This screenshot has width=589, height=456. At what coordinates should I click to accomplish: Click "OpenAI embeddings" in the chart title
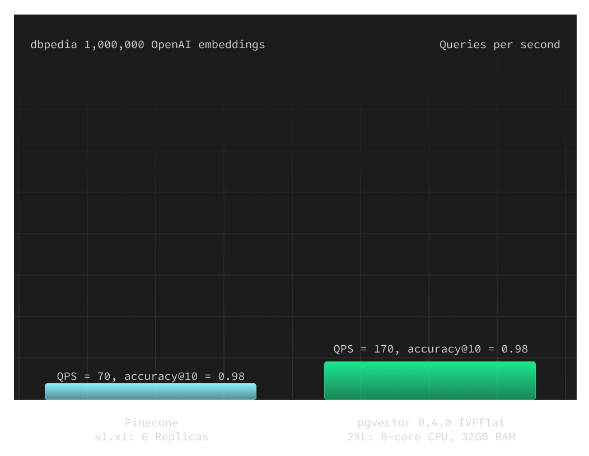point(208,45)
